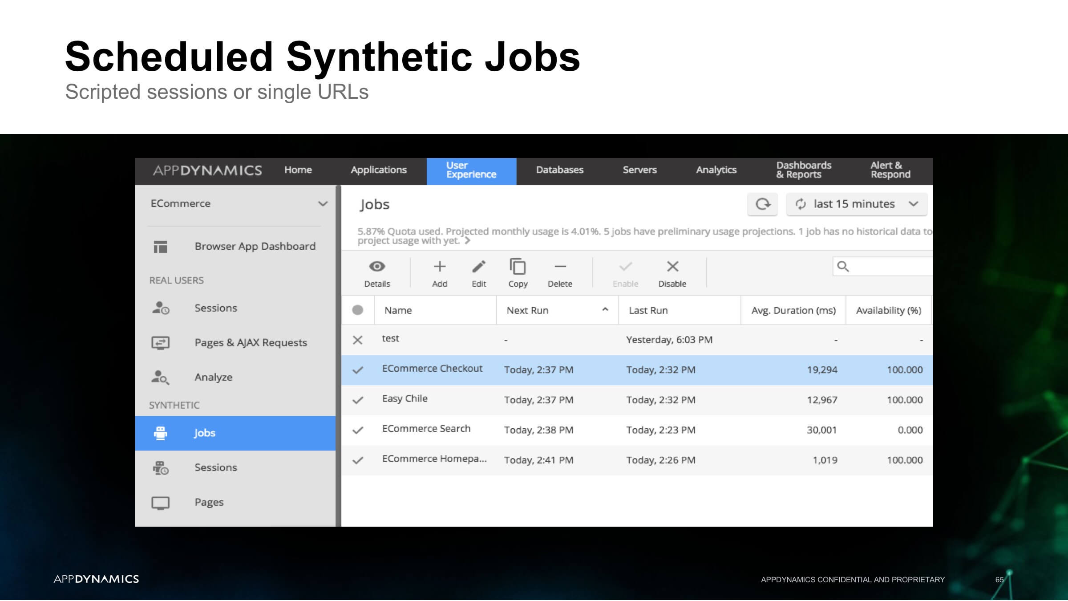Select the test job name
Viewport: 1068px width, 601px height.
click(390, 338)
